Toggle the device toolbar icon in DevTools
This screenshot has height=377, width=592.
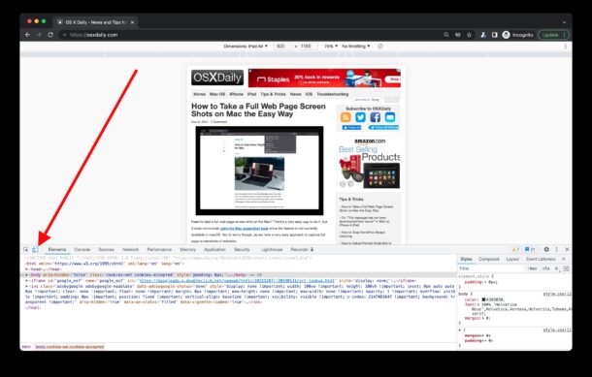tap(35, 250)
